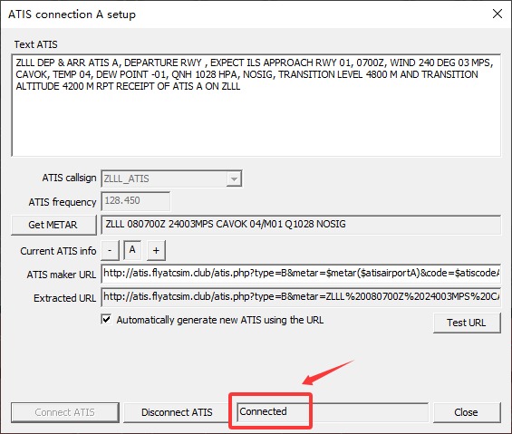The width and height of the screenshot is (512, 434).
Task: Click the Extracted URL field
Action: (x=301, y=297)
